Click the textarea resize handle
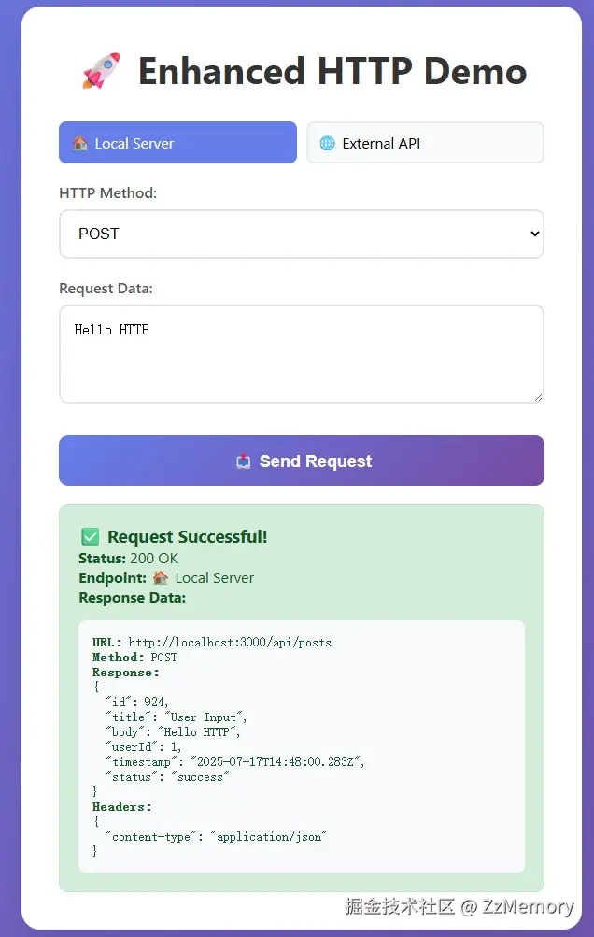 538,398
